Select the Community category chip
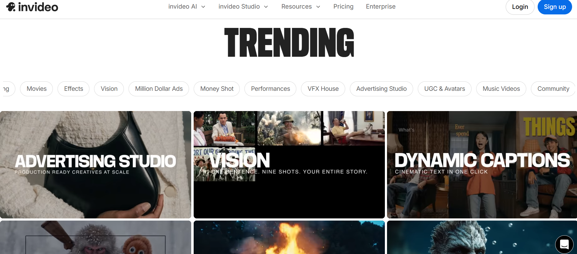Viewport: 577px width, 254px height. pyautogui.click(x=553, y=89)
